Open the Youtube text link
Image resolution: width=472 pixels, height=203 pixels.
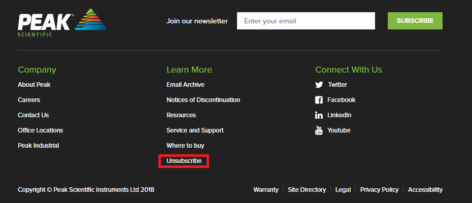click(x=339, y=130)
